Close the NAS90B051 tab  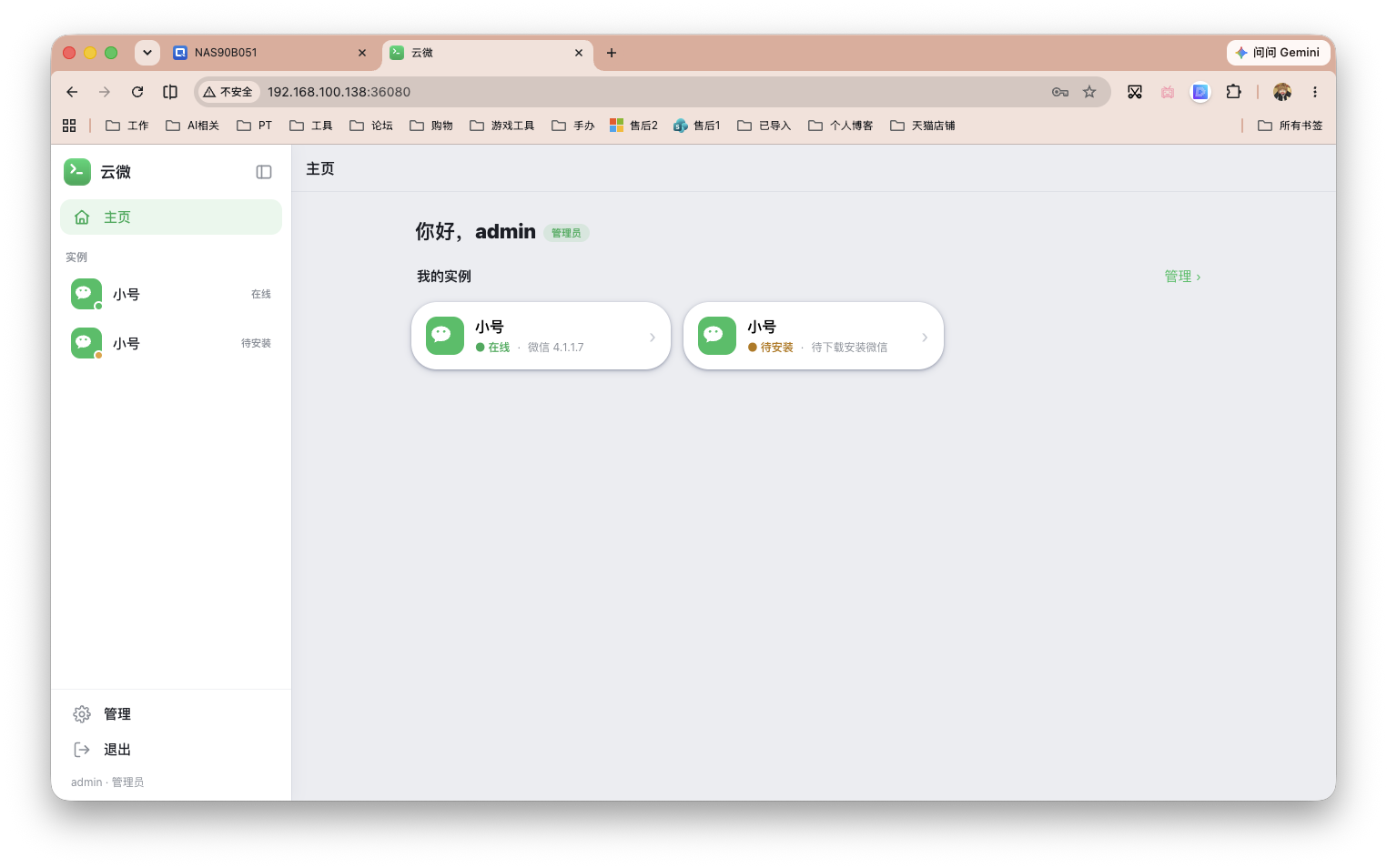(362, 53)
